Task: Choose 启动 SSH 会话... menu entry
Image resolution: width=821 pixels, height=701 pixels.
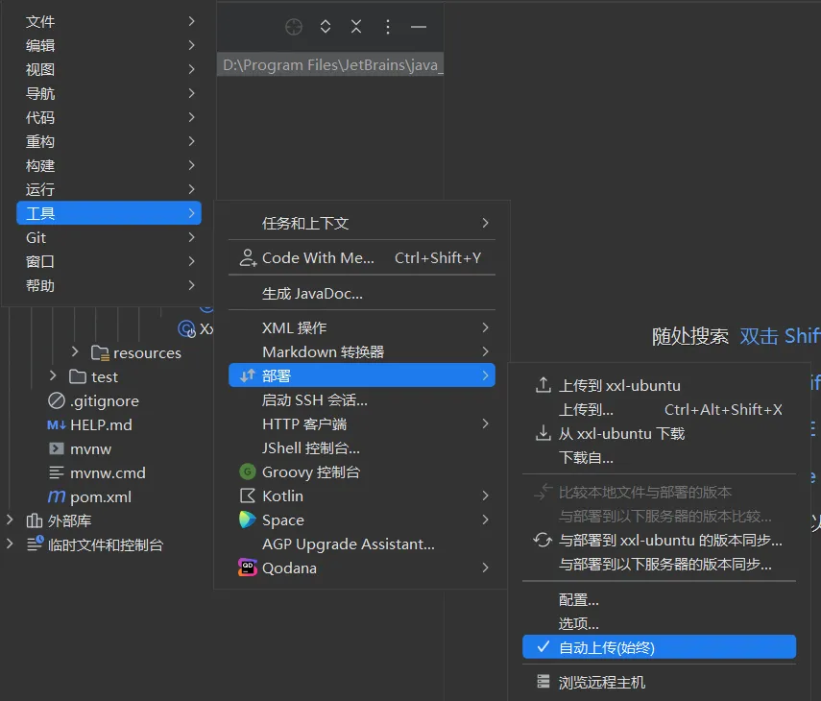Action: (362, 400)
